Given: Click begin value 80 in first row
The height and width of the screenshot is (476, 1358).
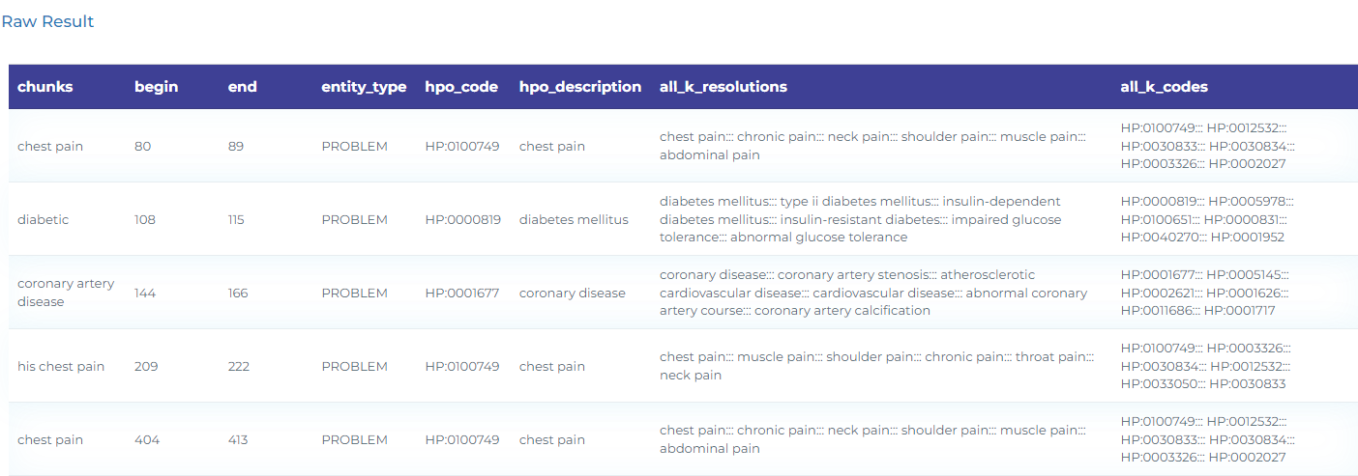Looking at the screenshot, I should [142, 147].
